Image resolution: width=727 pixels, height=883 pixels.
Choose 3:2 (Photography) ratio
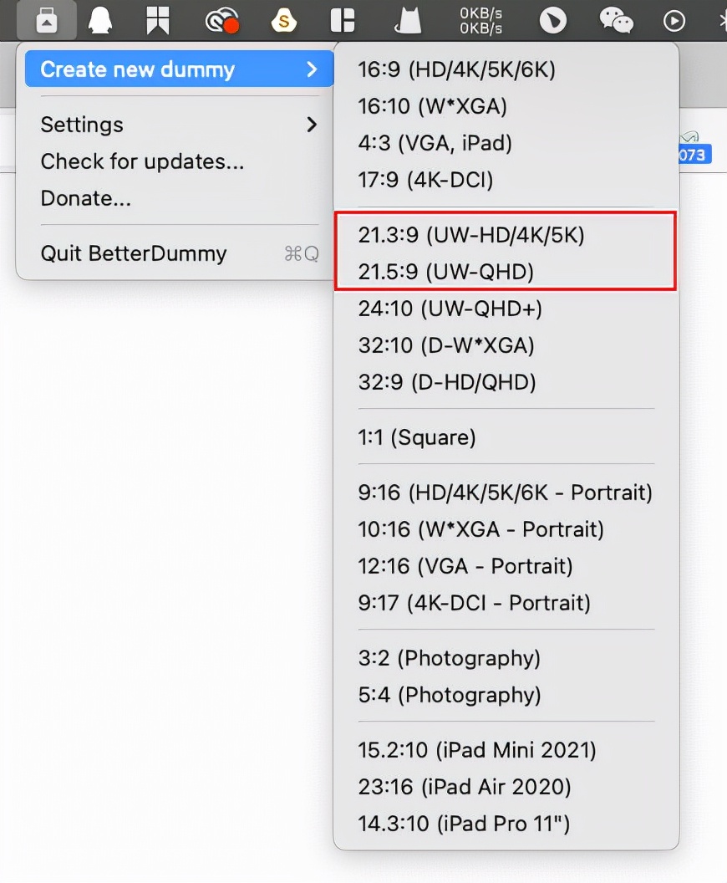pos(506,658)
